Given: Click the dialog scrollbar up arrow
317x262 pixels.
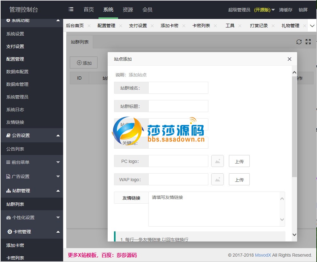Looking at the screenshot, I should [294, 72].
